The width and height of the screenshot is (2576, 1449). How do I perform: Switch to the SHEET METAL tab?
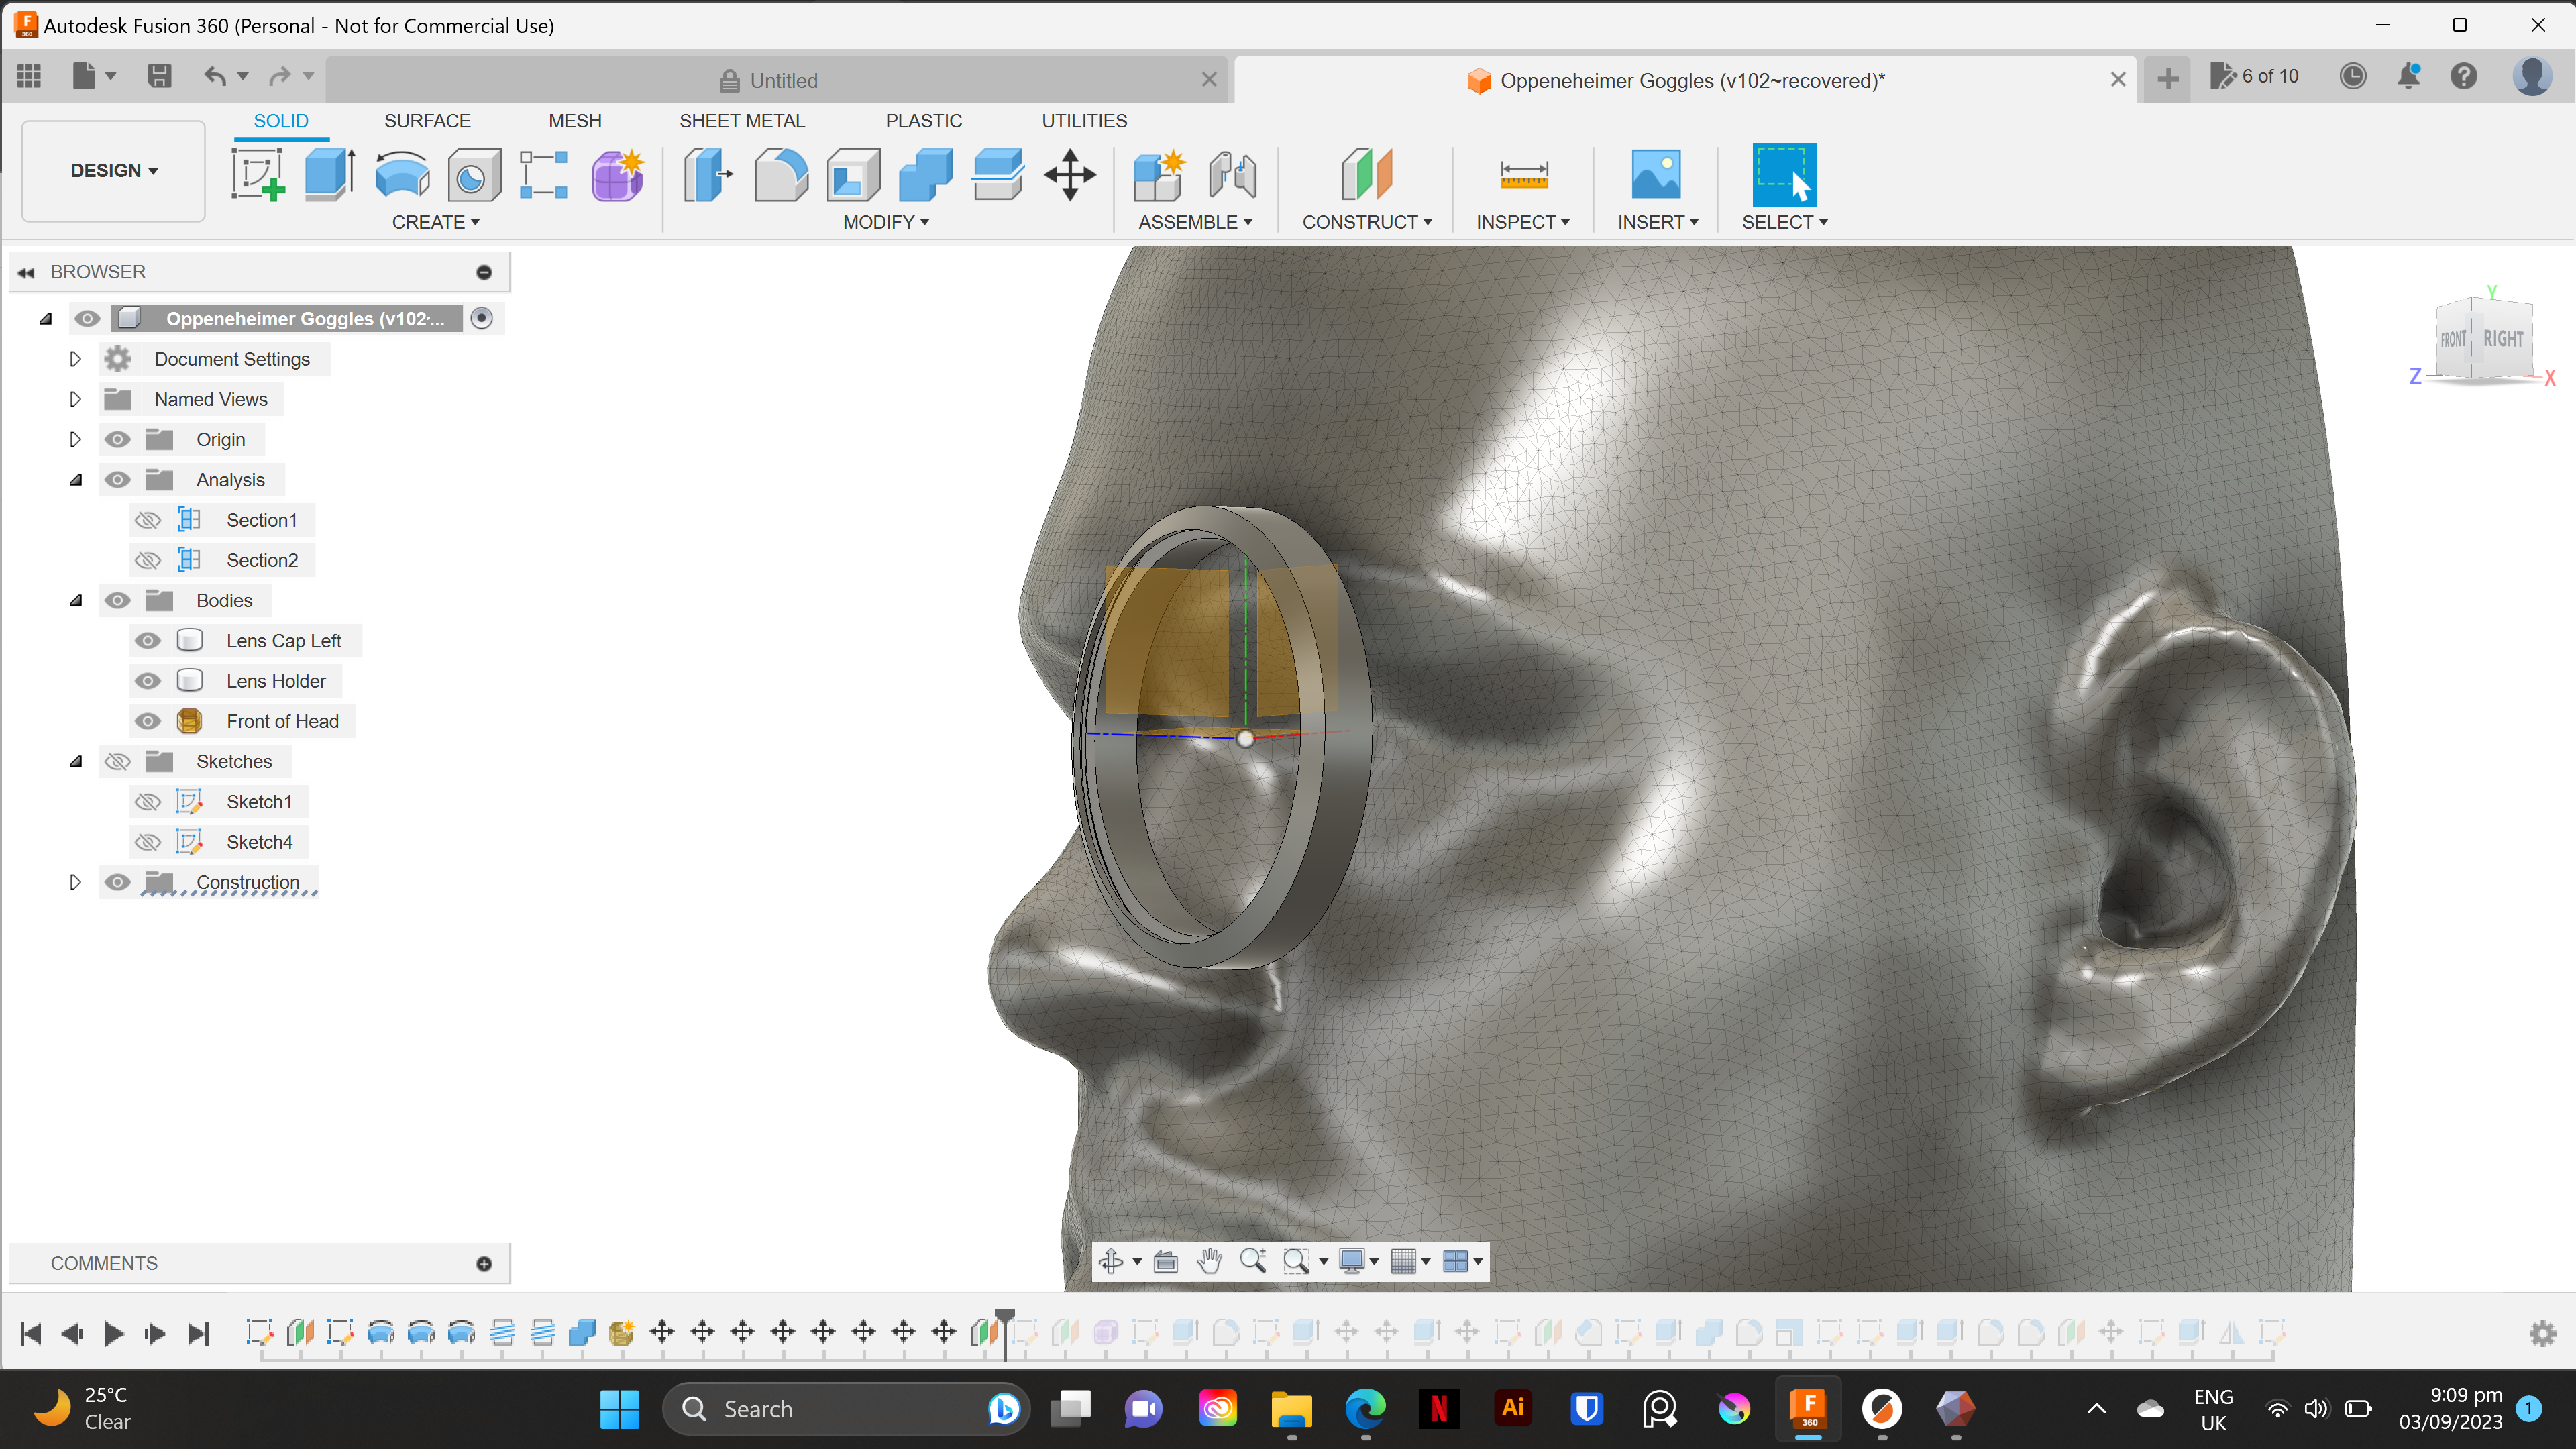[x=742, y=121]
